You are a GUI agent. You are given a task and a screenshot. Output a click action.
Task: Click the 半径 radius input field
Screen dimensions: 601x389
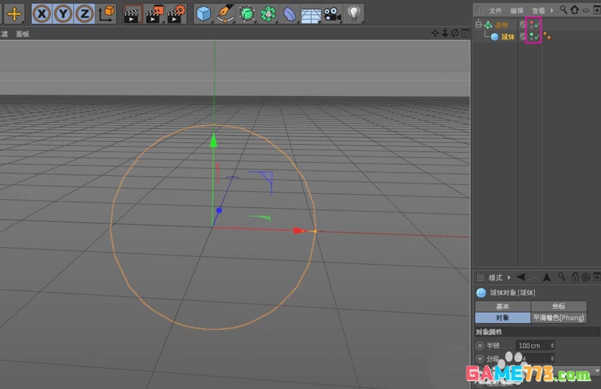[532, 346]
